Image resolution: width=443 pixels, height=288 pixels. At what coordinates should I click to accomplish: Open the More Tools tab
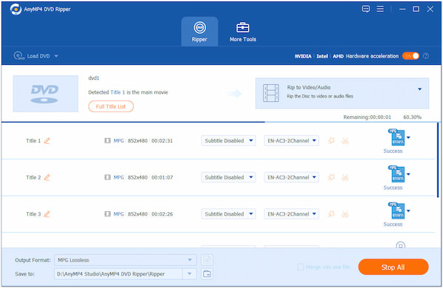click(243, 31)
